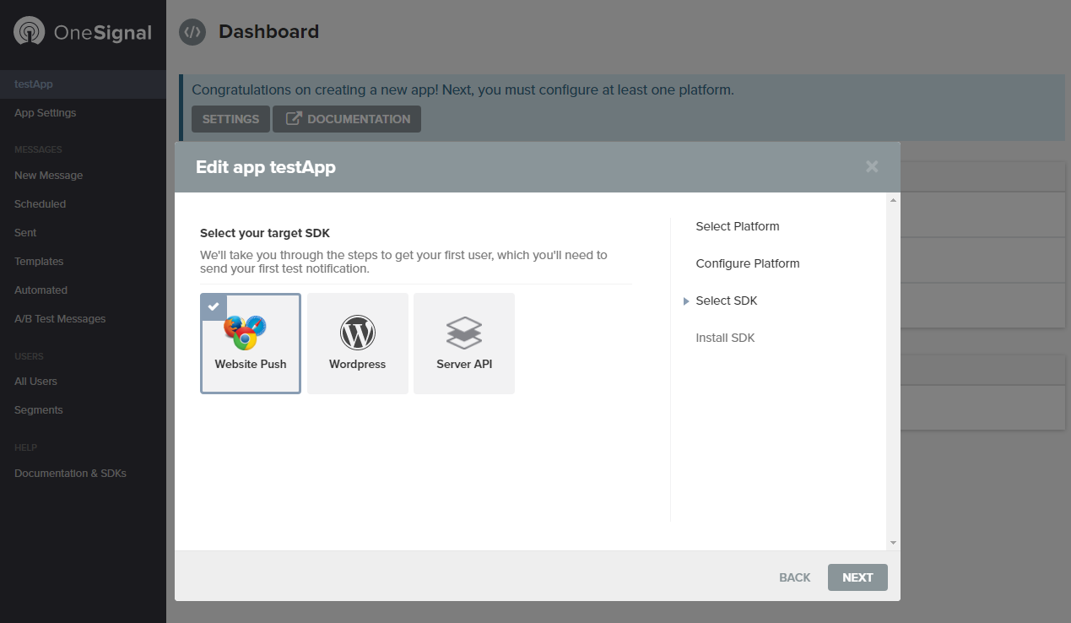
Task: Select the Website Push browsers icon
Action: [246, 333]
